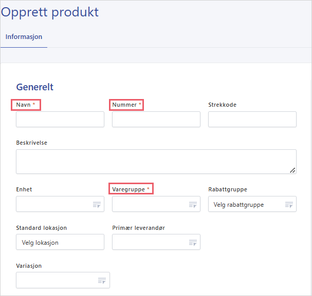Open the Velg lokasjon selector
Screen dimensions: 312x296
coord(60,242)
